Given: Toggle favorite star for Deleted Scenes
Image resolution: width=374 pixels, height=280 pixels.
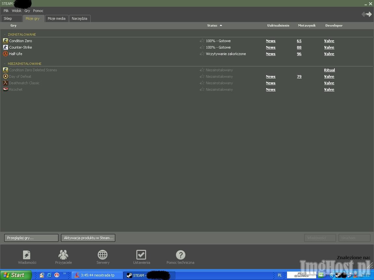Looking at the screenshot, I should [202, 70].
